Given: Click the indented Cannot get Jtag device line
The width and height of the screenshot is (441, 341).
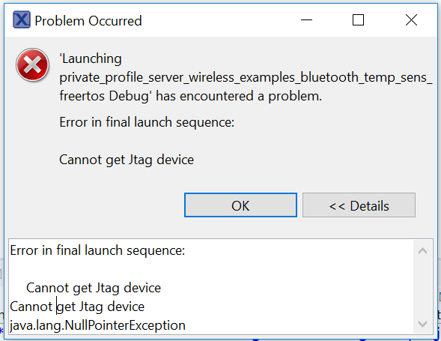Looking at the screenshot, I should [94, 288].
